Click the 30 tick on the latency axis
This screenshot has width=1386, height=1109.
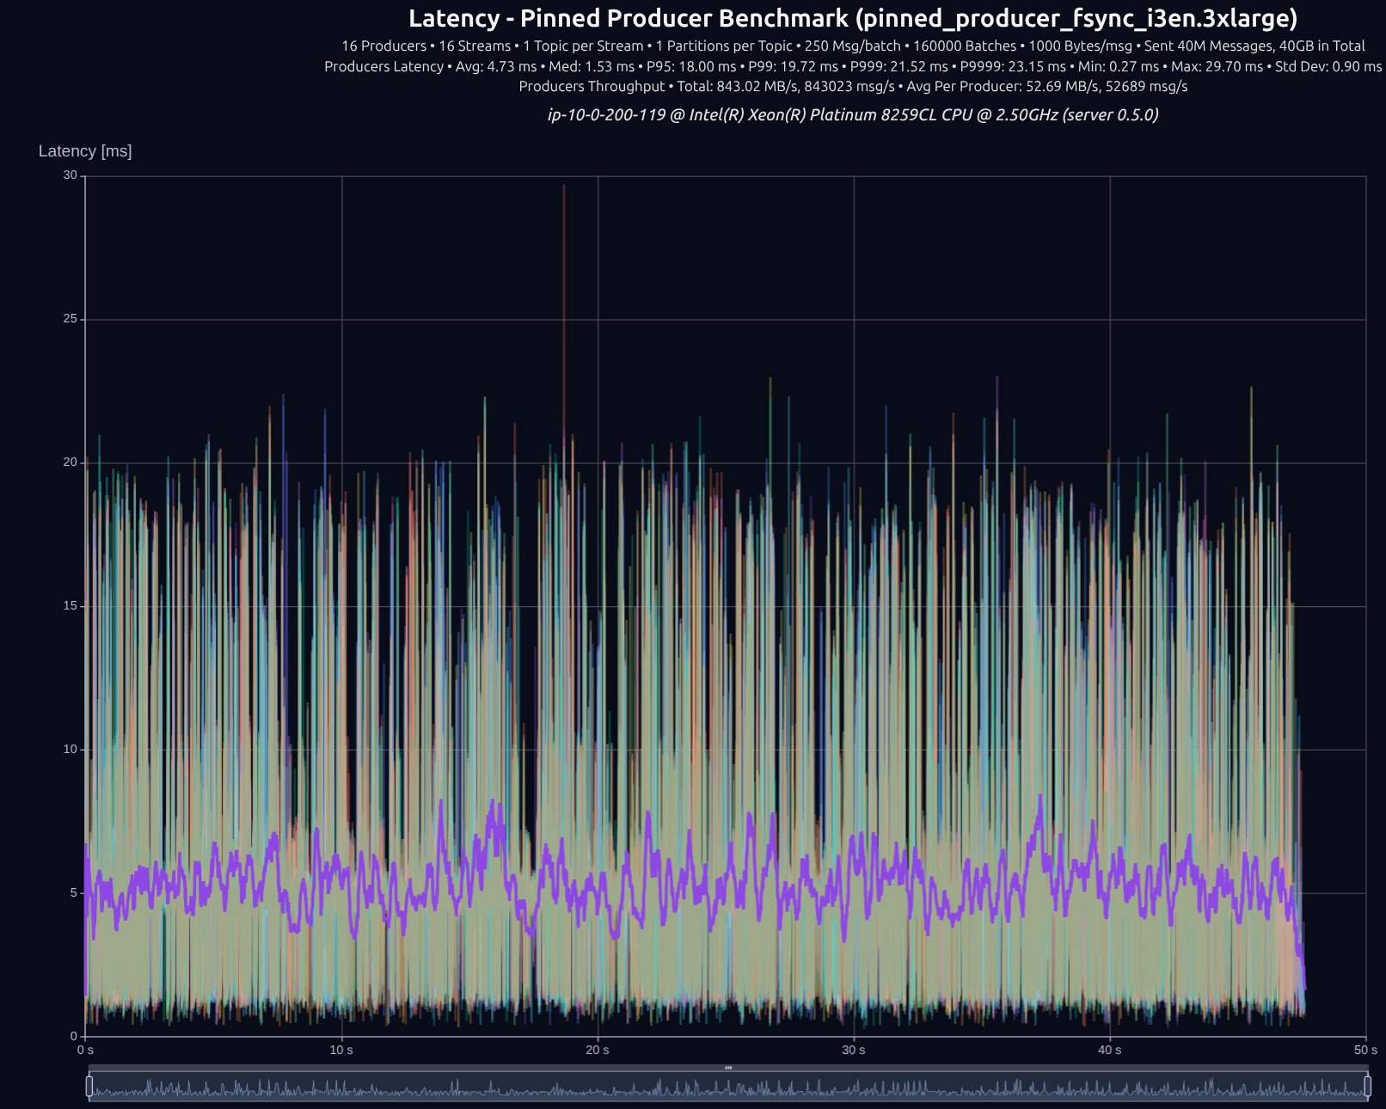pyautogui.click(x=71, y=175)
